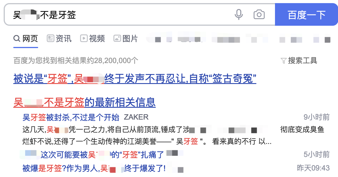The width and height of the screenshot is (338, 177).
Task: Select the 网页 tab
Action: (x=26, y=39)
